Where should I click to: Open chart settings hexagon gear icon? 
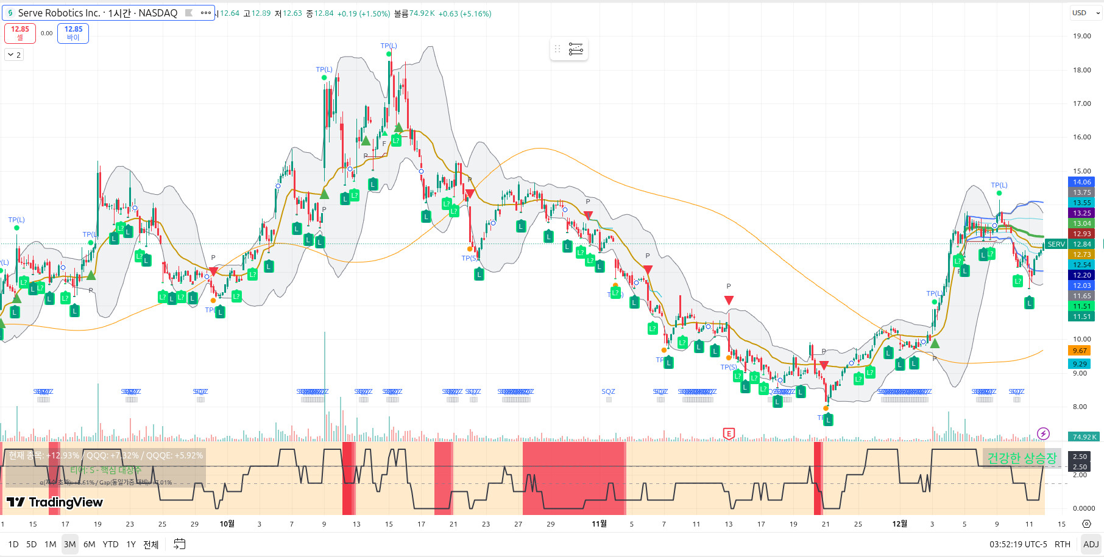1086,524
